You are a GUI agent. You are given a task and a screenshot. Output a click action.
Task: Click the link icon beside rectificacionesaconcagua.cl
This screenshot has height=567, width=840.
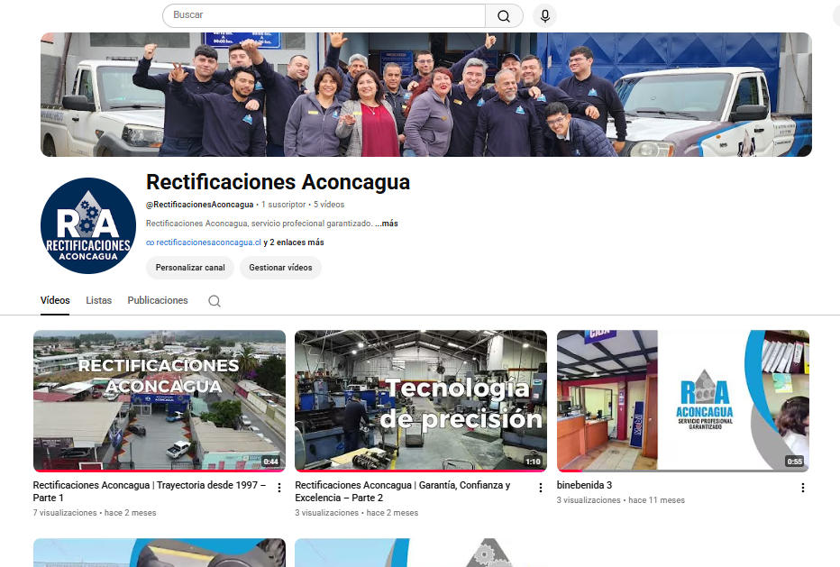pos(150,242)
